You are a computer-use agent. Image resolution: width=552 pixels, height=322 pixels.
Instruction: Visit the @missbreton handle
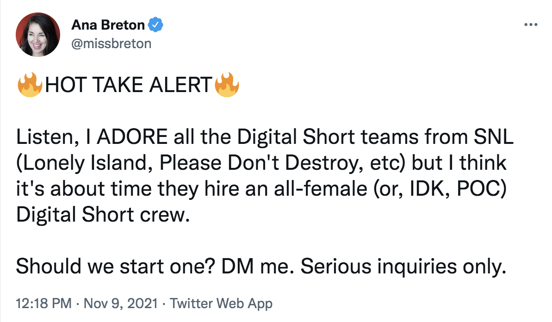pyautogui.click(x=112, y=43)
